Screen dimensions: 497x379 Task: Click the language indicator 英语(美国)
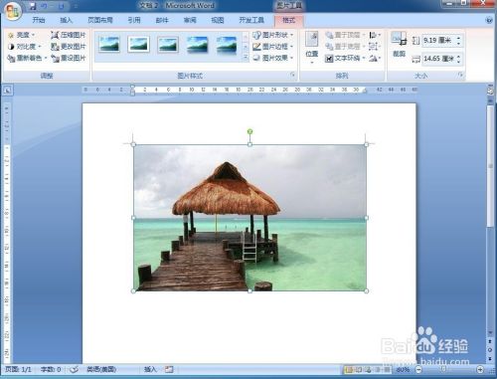(101, 369)
